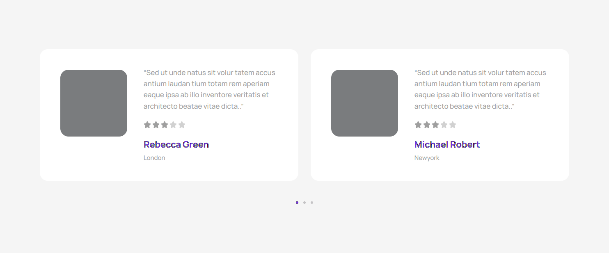Click third star in Rebecca Green's rating
This screenshot has height=253, width=609.
[x=165, y=125]
